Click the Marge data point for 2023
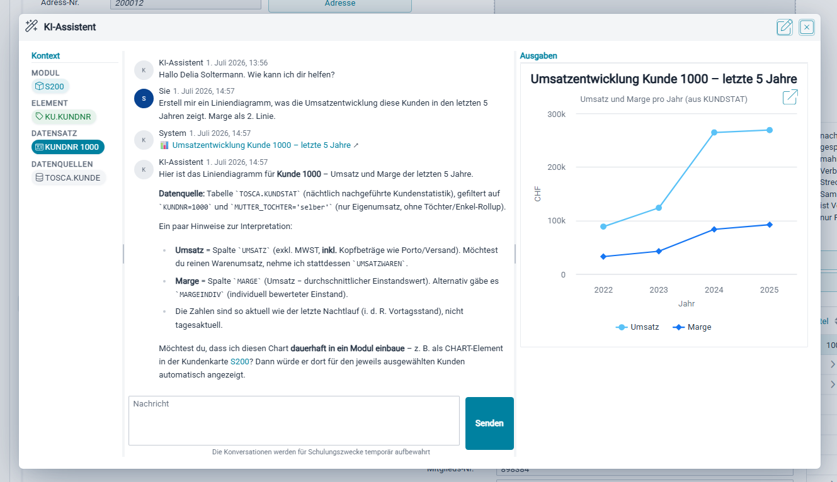 tap(659, 251)
